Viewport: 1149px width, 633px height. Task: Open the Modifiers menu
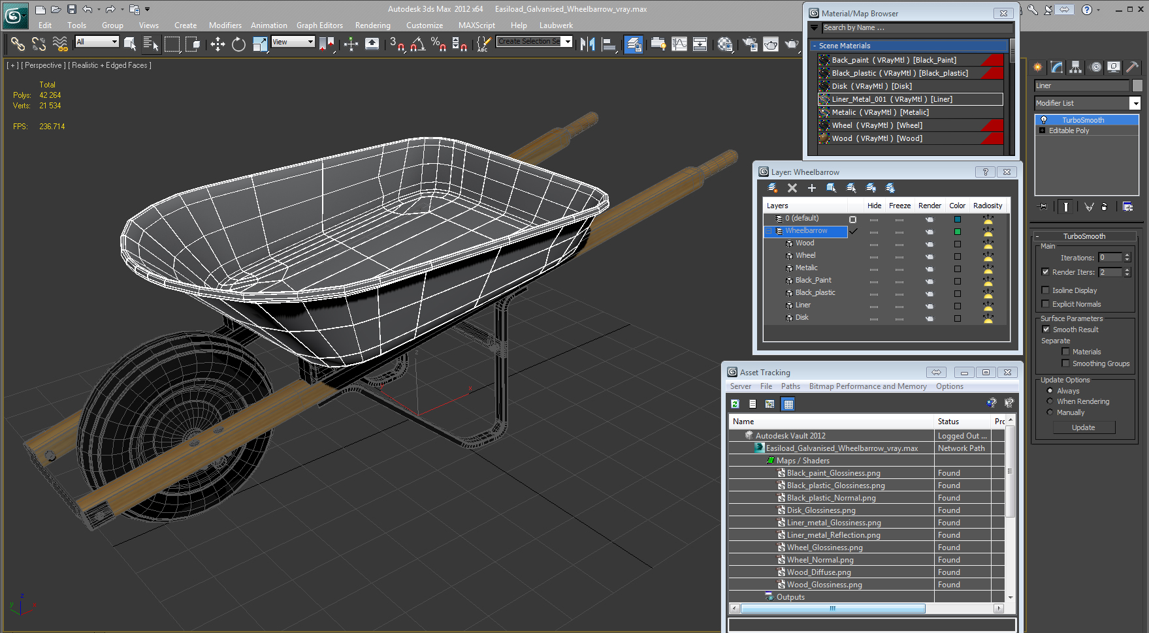[x=225, y=25]
